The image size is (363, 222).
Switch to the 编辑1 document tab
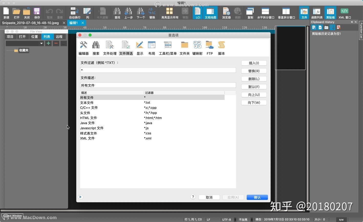point(73,23)
